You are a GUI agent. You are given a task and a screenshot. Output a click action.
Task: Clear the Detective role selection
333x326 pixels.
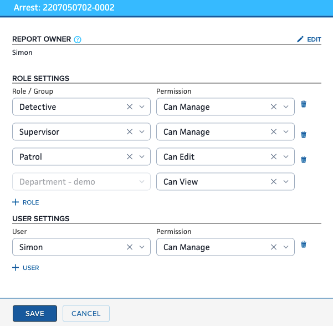(130, 107)
